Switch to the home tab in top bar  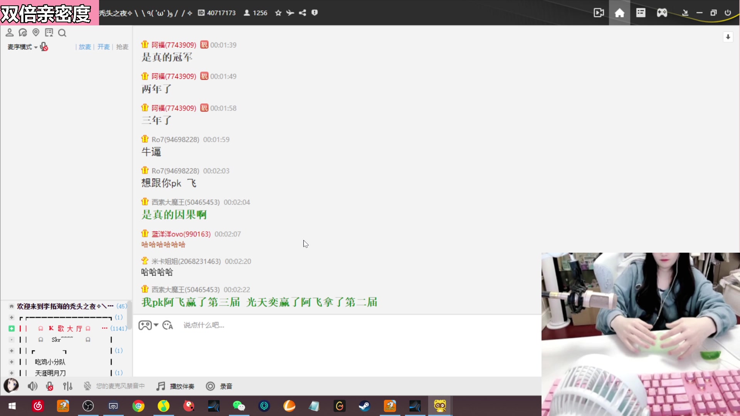click(x=619, y=13)
